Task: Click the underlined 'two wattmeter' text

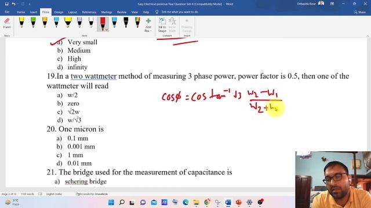Action: pos(93,76)
